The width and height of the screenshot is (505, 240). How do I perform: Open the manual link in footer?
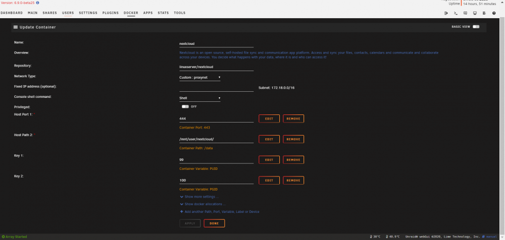click(x=491, y=237)
